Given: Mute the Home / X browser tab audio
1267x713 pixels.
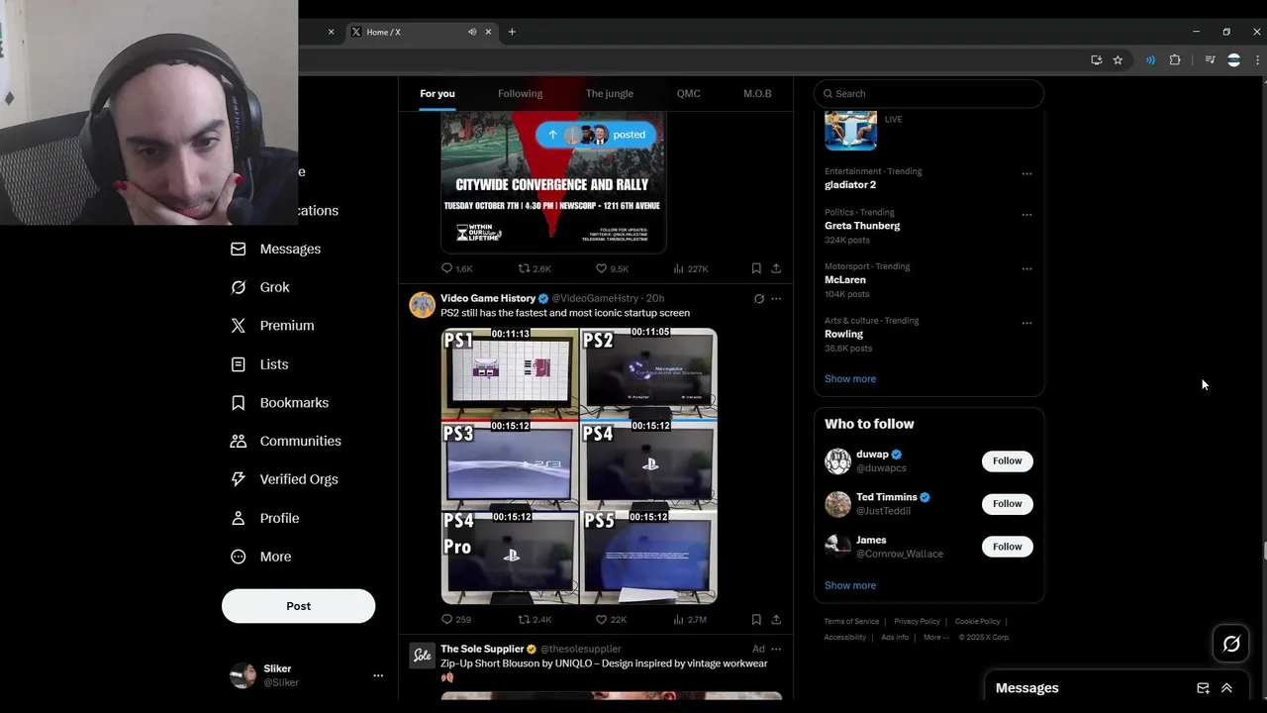Looking at the screenshot, I should point(472,32).
